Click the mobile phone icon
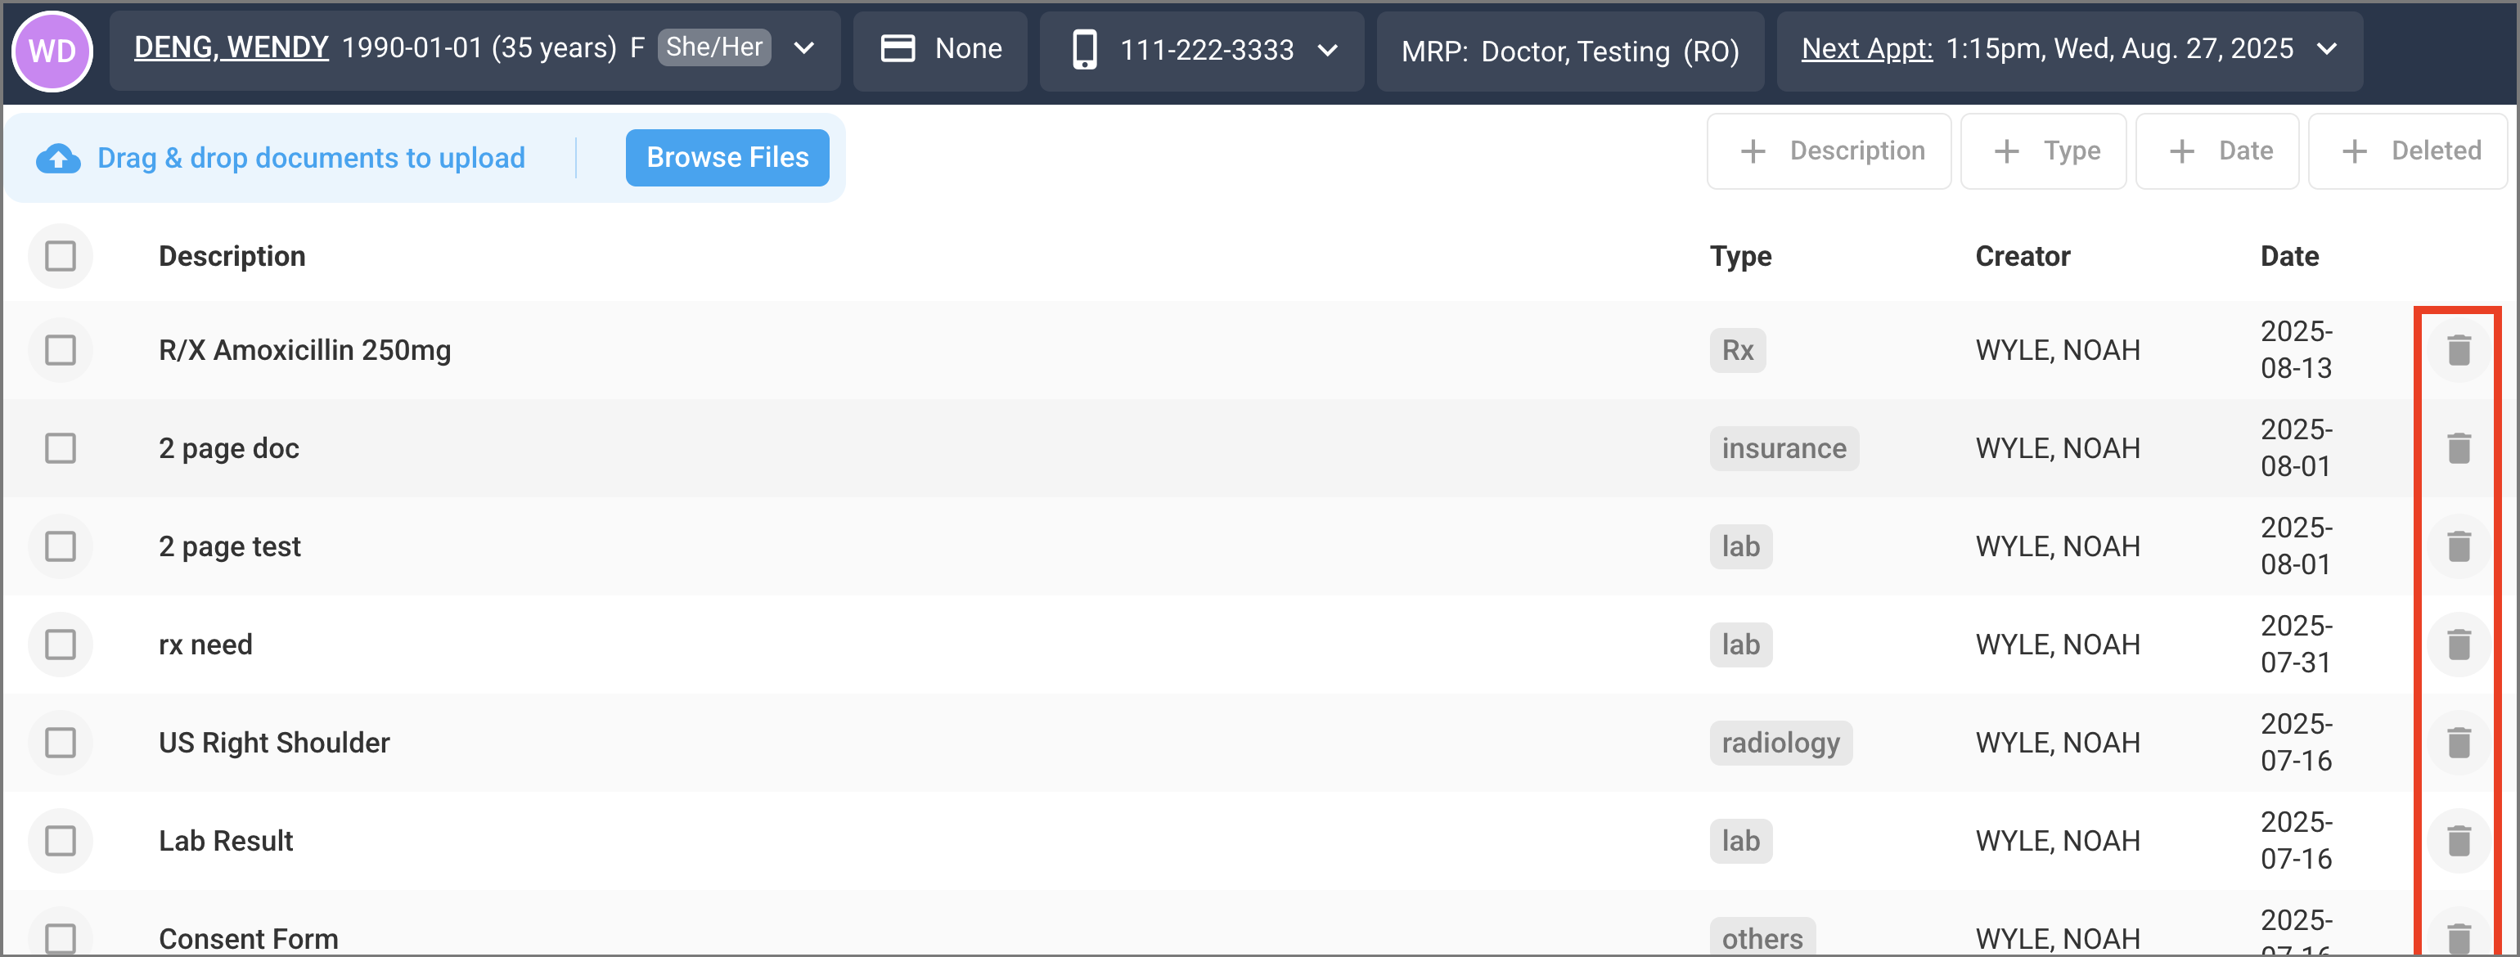 pos(1084,50)
